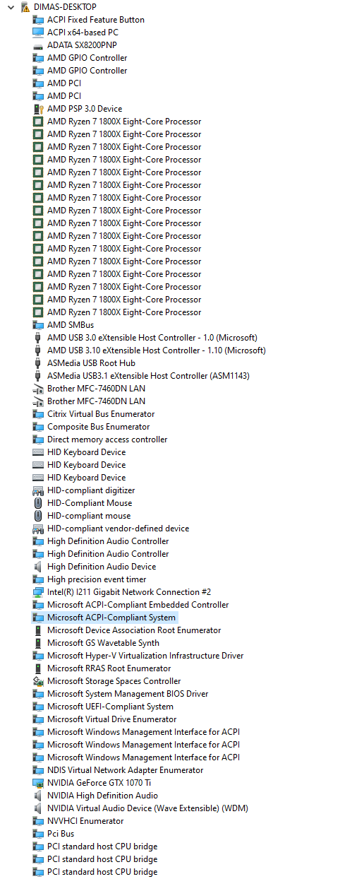Click the DIMAS-DESKTOP computer icon with warning
The image size is (340, 879).
point(25,7)
